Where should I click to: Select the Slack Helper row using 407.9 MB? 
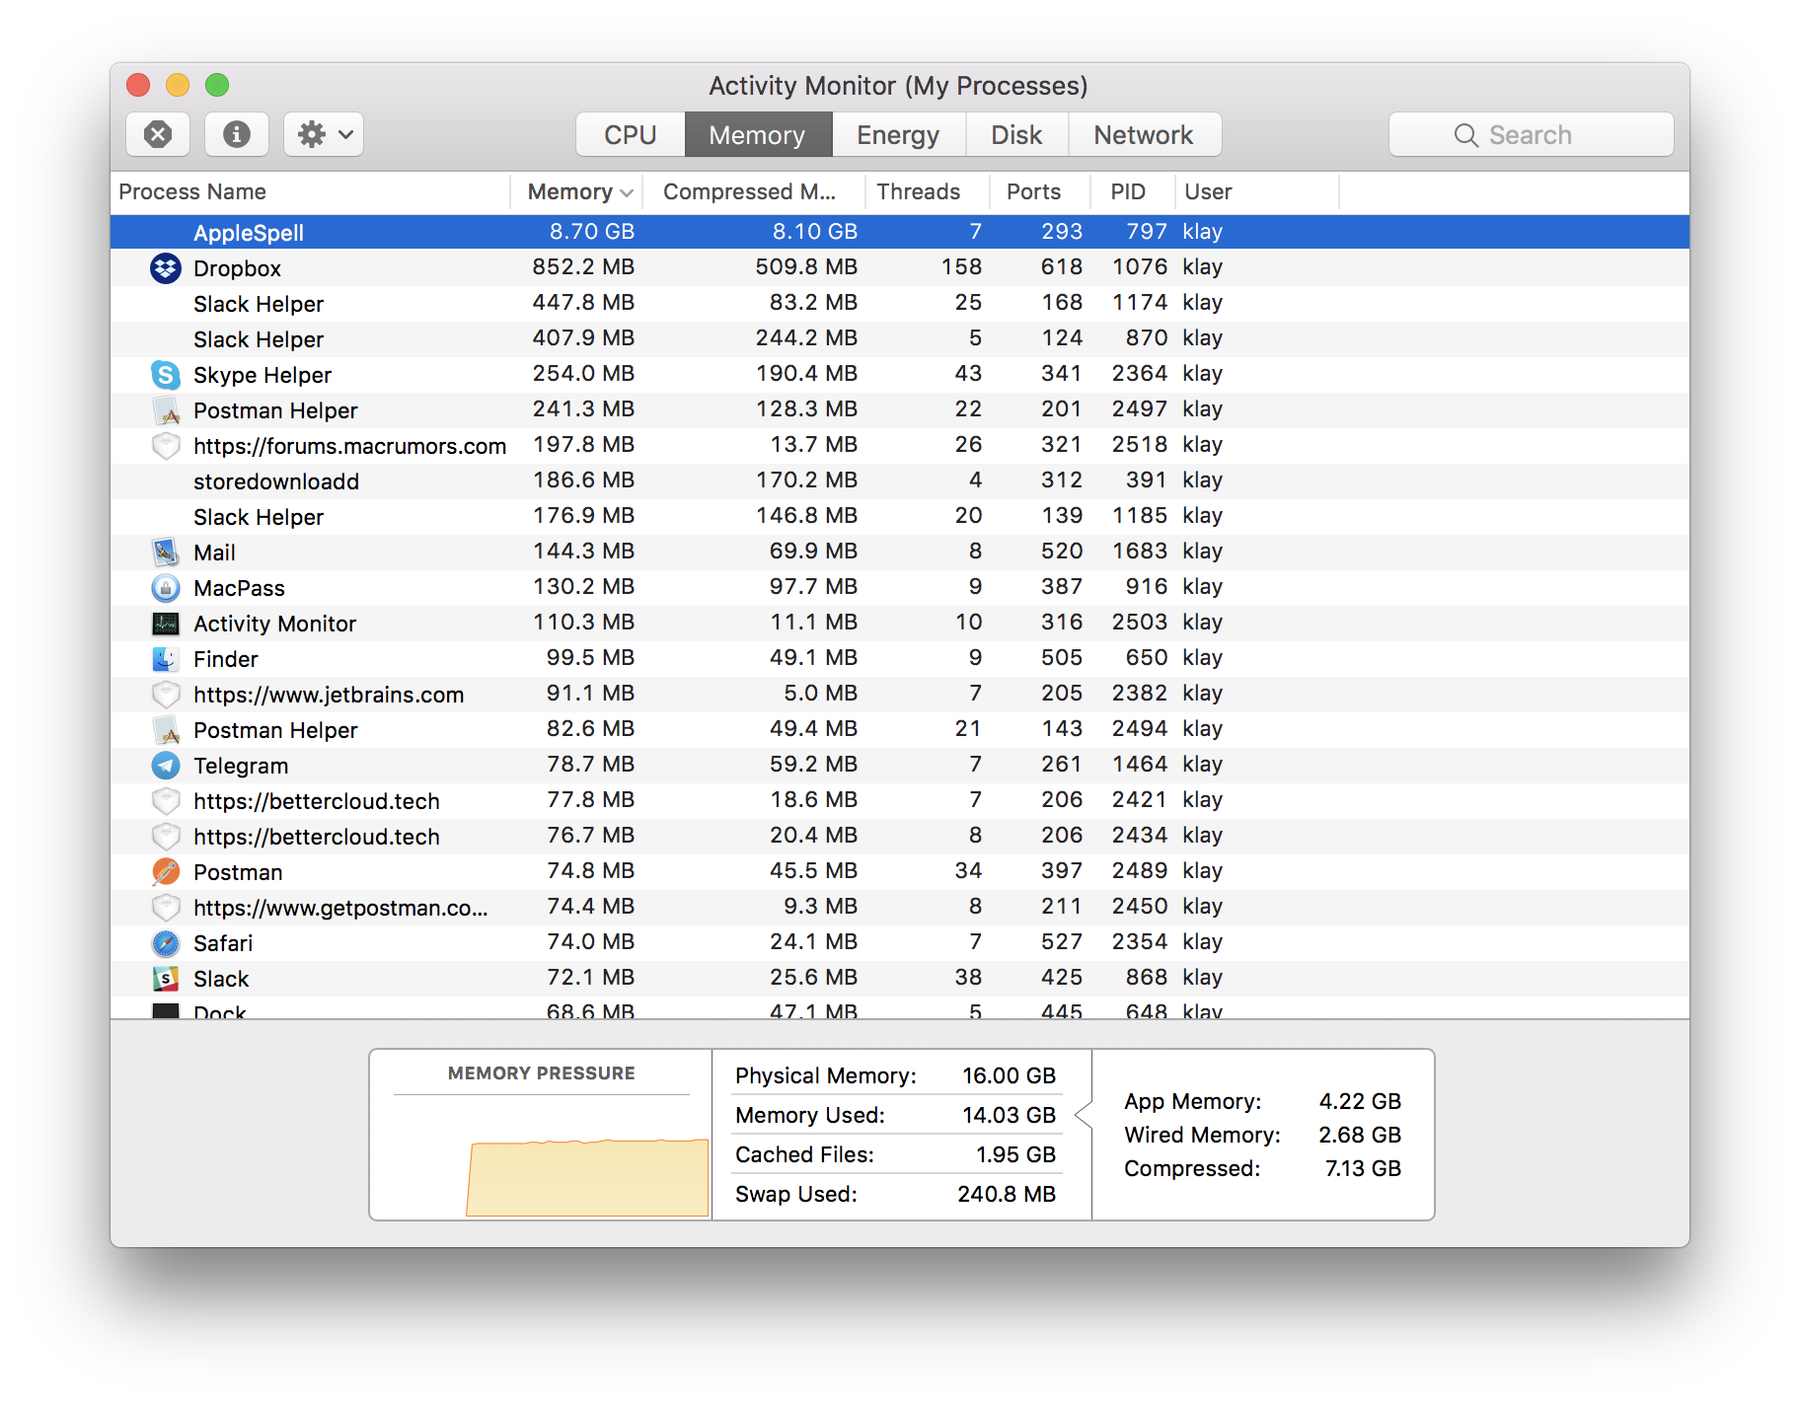899,338
